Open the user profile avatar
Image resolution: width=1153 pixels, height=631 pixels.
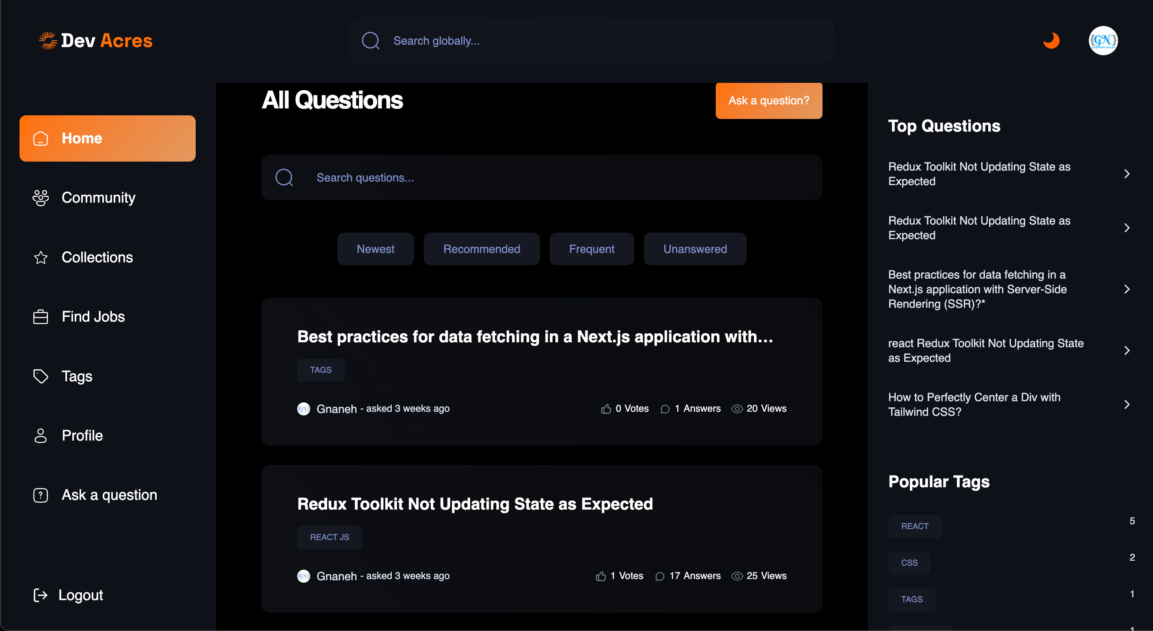pyautogui.click(x=1103, y=41)
